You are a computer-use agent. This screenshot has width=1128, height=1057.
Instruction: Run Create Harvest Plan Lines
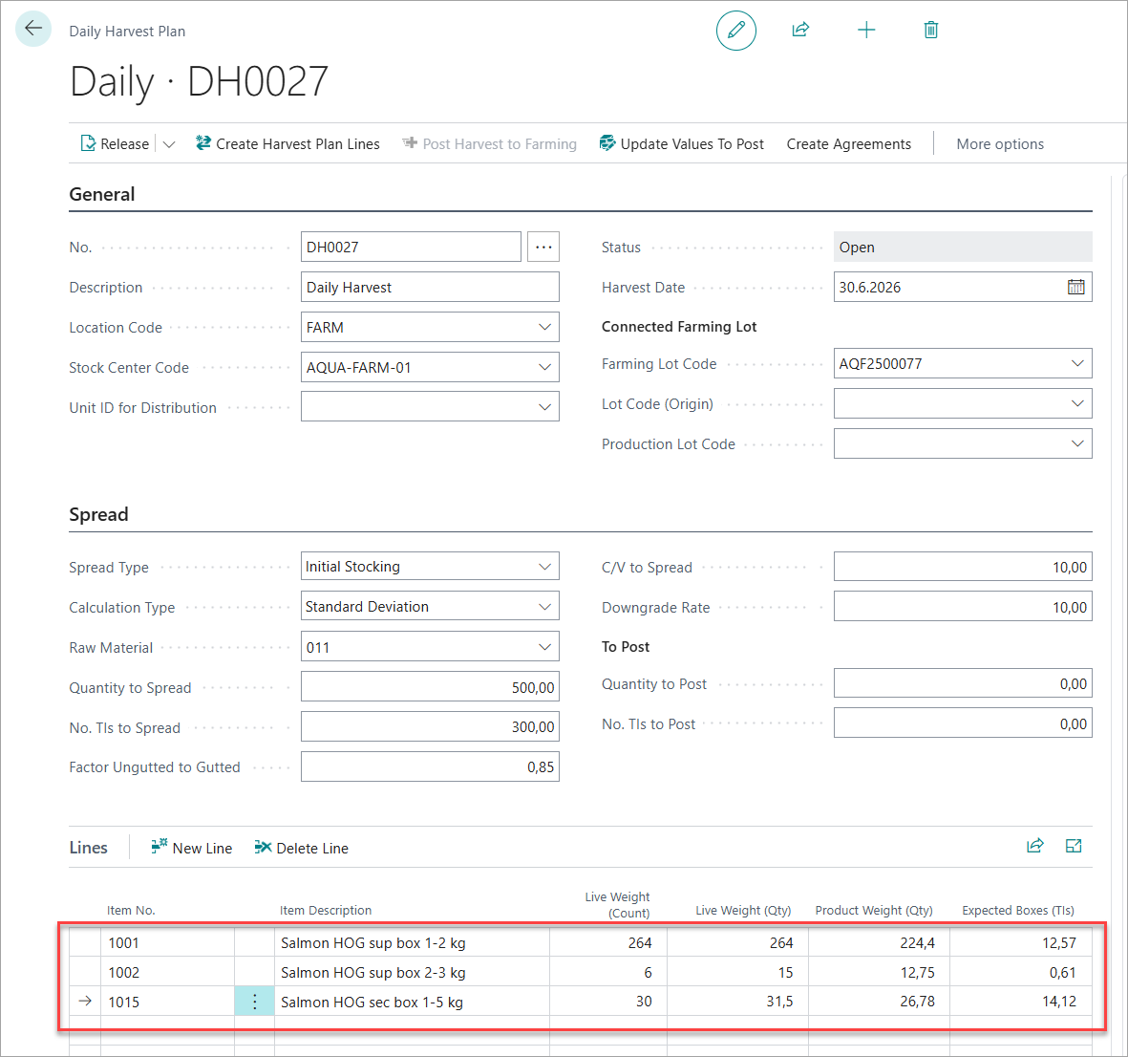pyautogui.click(x=287, y=144)
